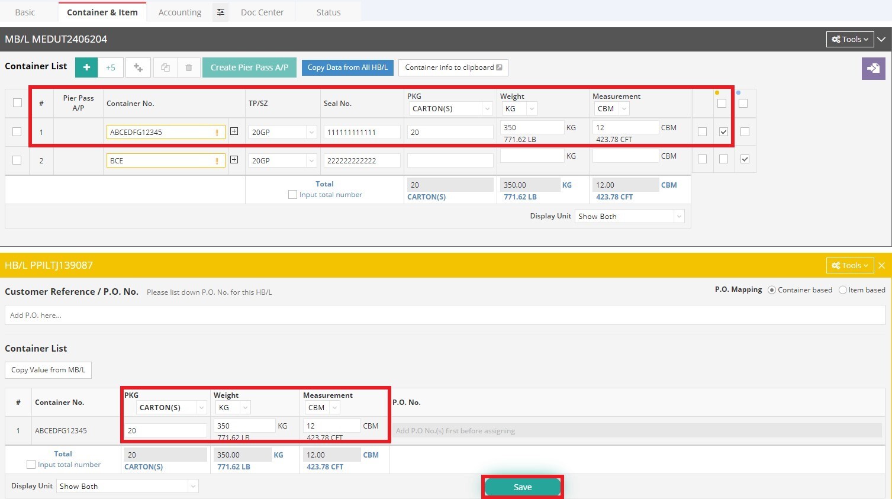Click Copy Value from MB/L button
Viewport: 892px width, 499px height.
click(x=48, y=370)
